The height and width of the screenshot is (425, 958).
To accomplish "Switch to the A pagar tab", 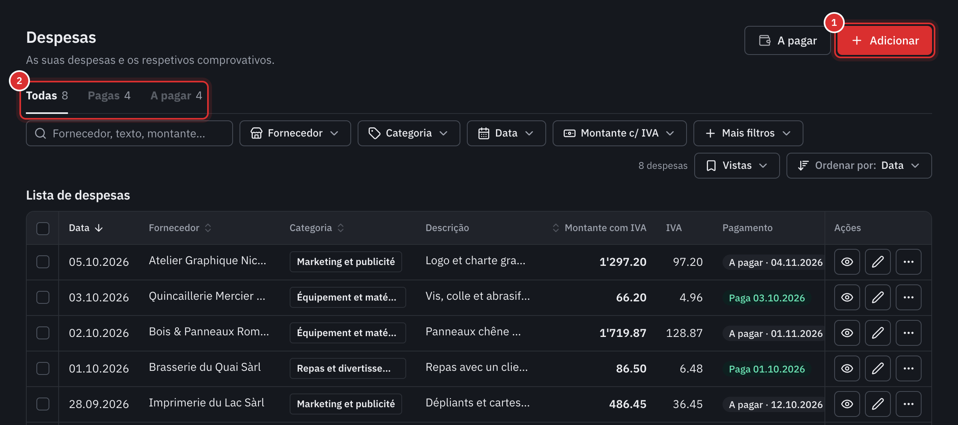I will [176, 96].
